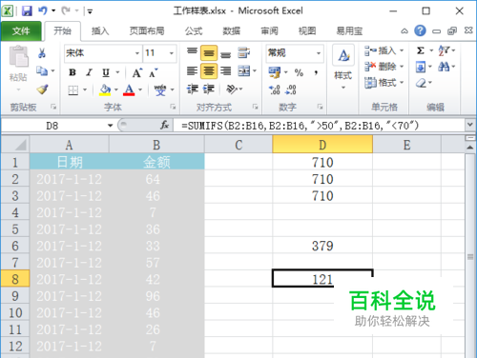Apply percent style formatting

(x=299, y=72)
